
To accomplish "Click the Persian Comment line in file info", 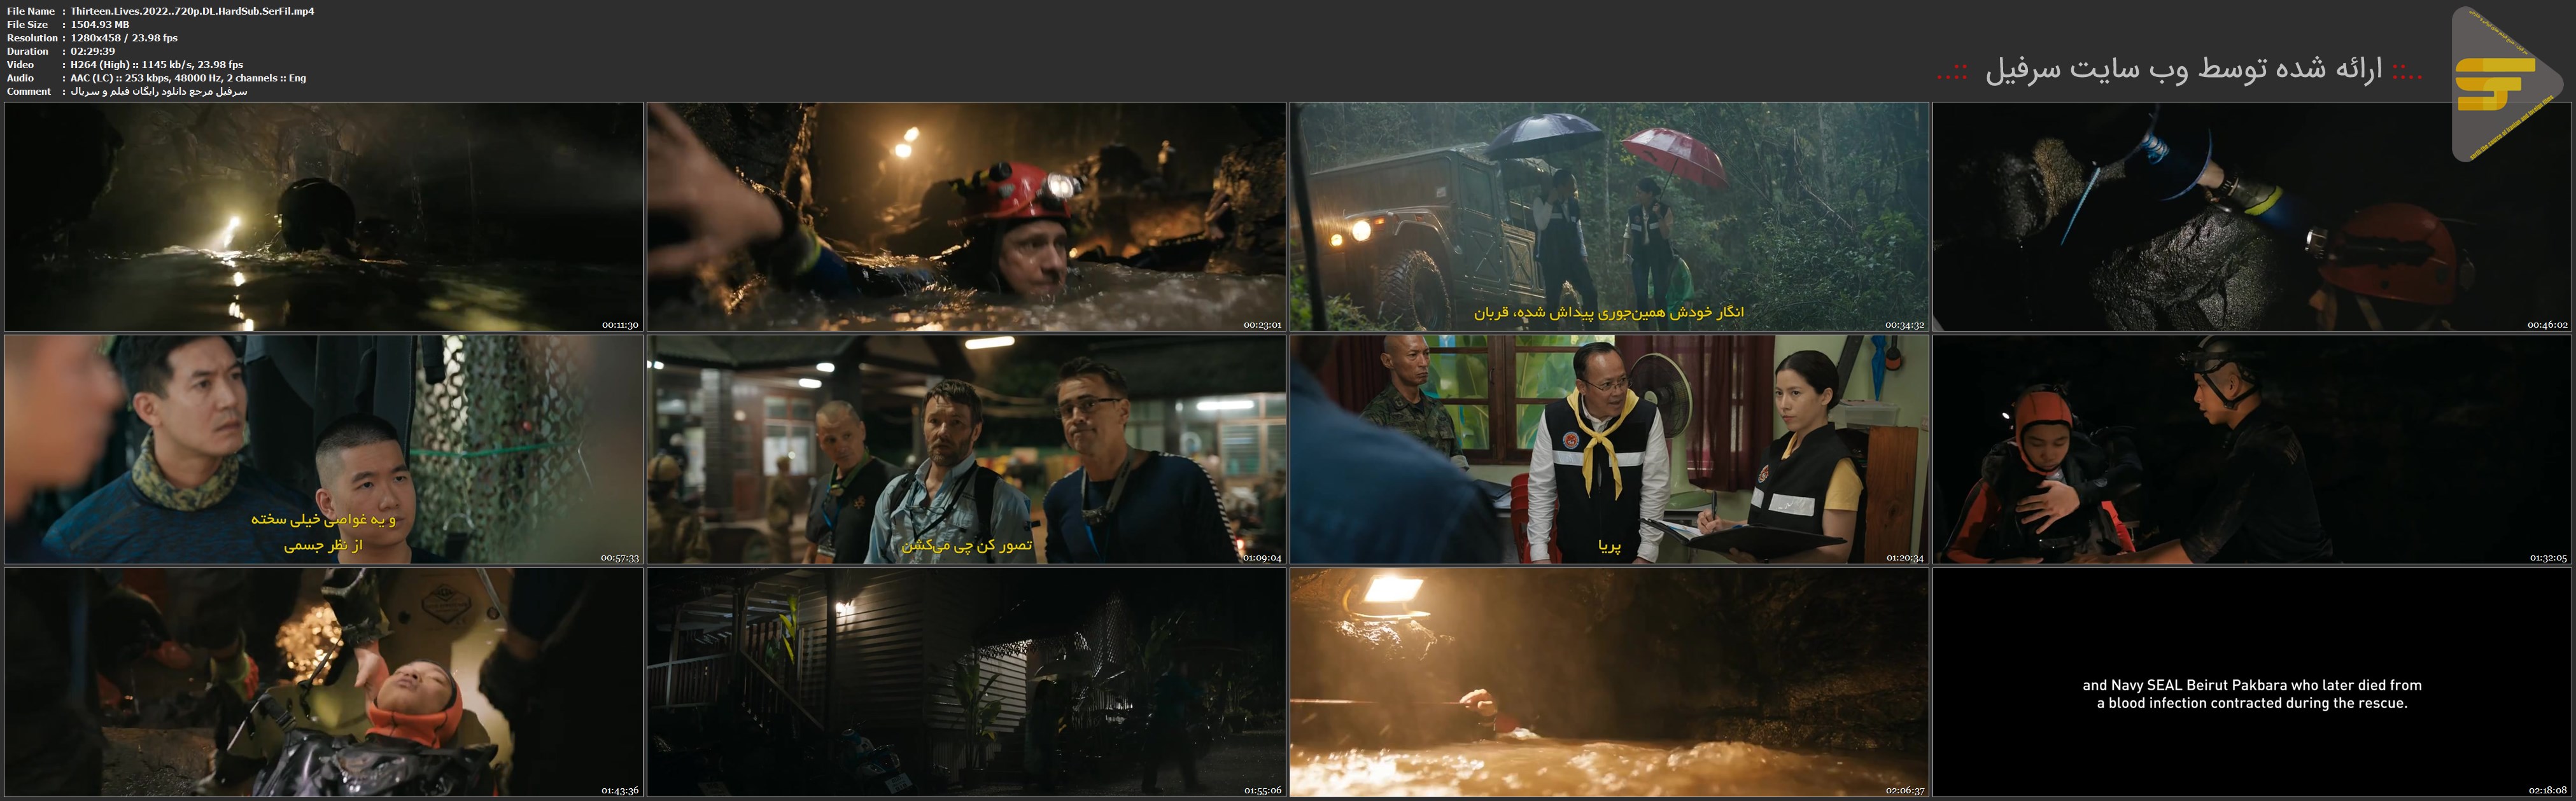I will coord(158,91).
